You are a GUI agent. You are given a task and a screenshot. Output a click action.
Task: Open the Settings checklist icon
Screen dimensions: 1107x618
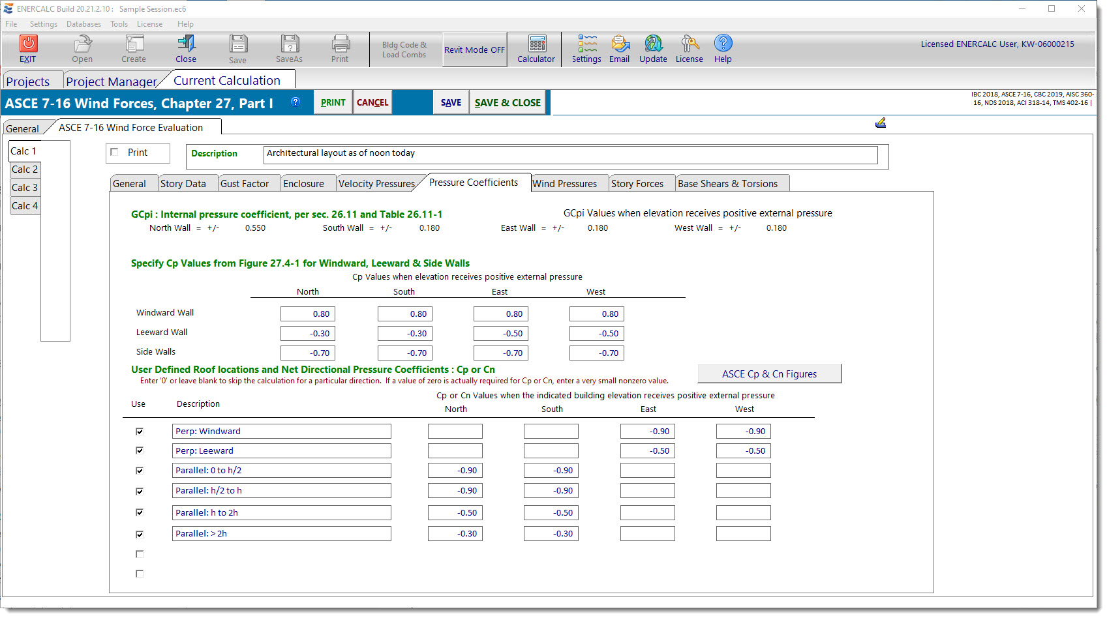tap(586, 44)
